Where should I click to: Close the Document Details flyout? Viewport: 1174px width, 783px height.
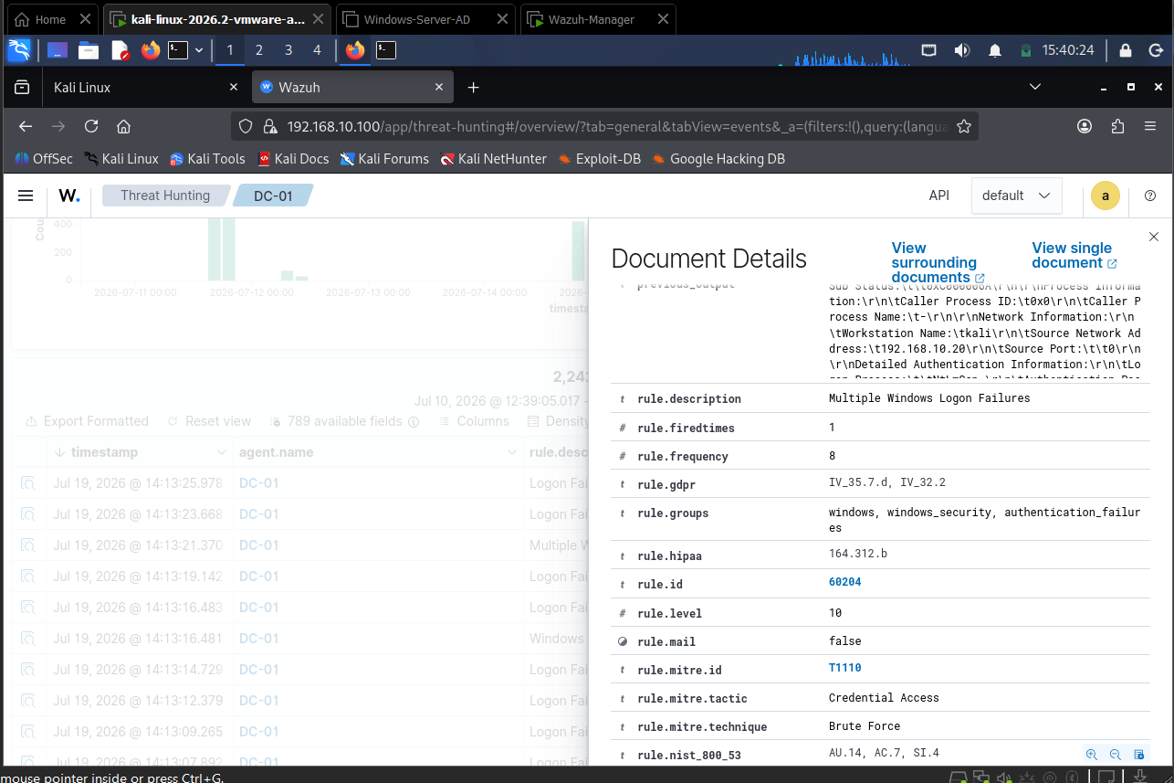coord(1153,237)
